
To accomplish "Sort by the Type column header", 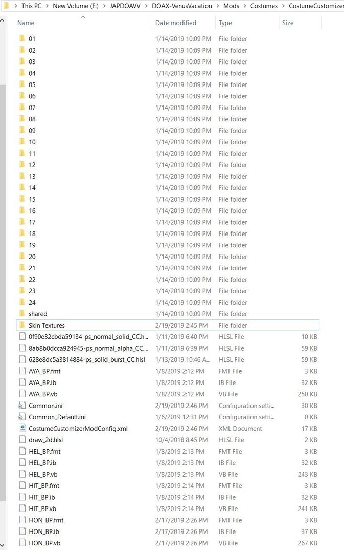I will 225,23.
